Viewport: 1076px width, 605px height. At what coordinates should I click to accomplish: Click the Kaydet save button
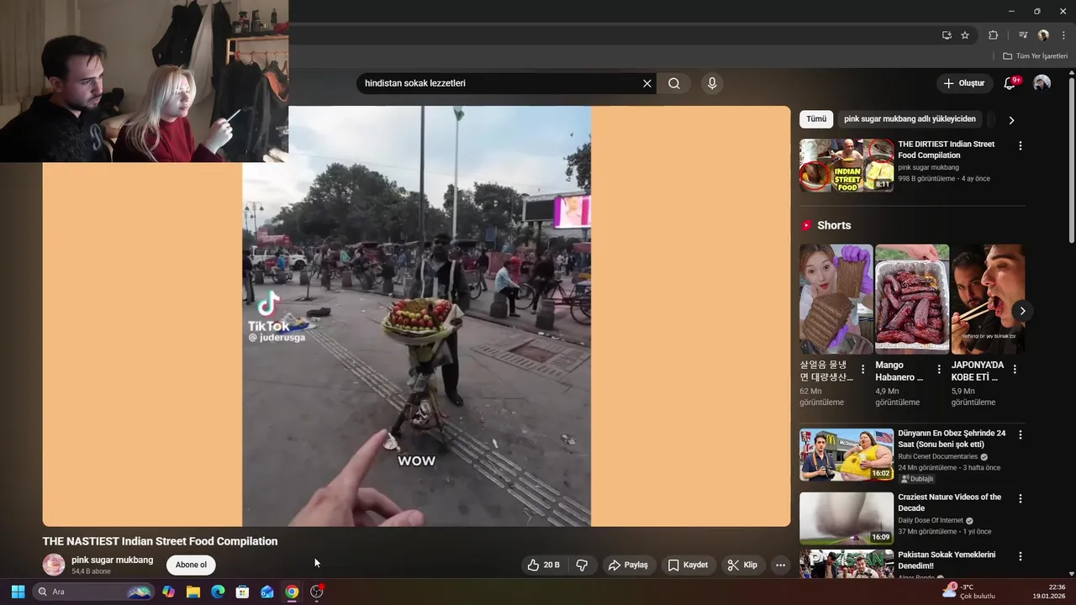688,565
